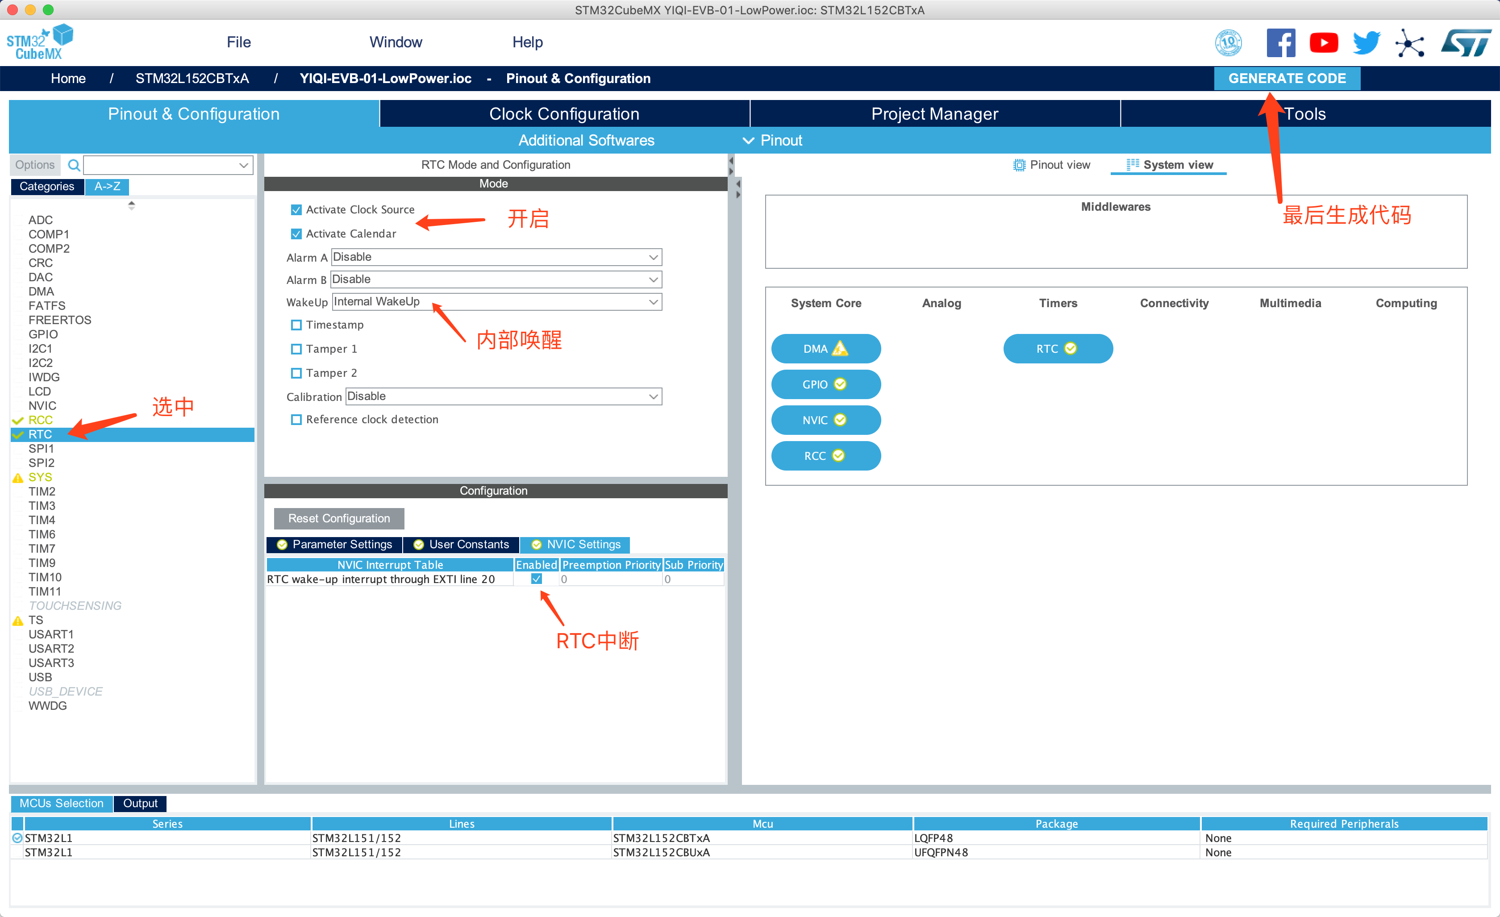
Task: Expand the Calibration dropdown
Action: click(504, 396)
